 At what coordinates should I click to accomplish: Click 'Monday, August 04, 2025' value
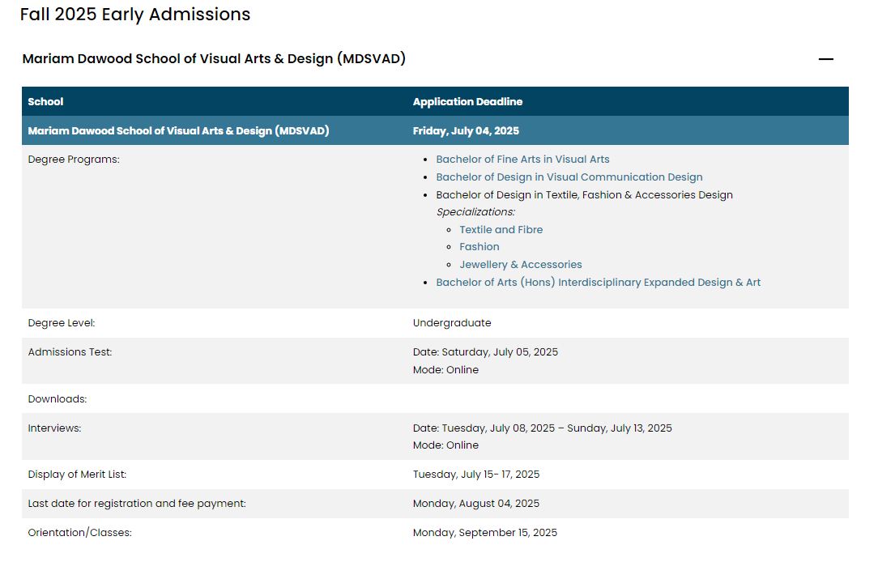[476, 503]
